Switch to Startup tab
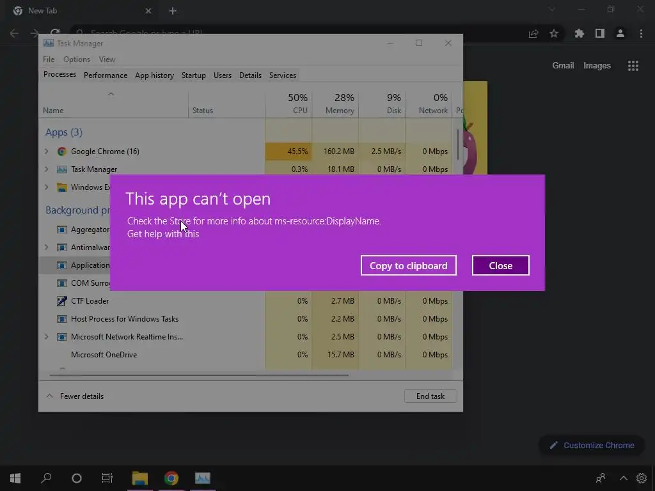 pos(193,75)
